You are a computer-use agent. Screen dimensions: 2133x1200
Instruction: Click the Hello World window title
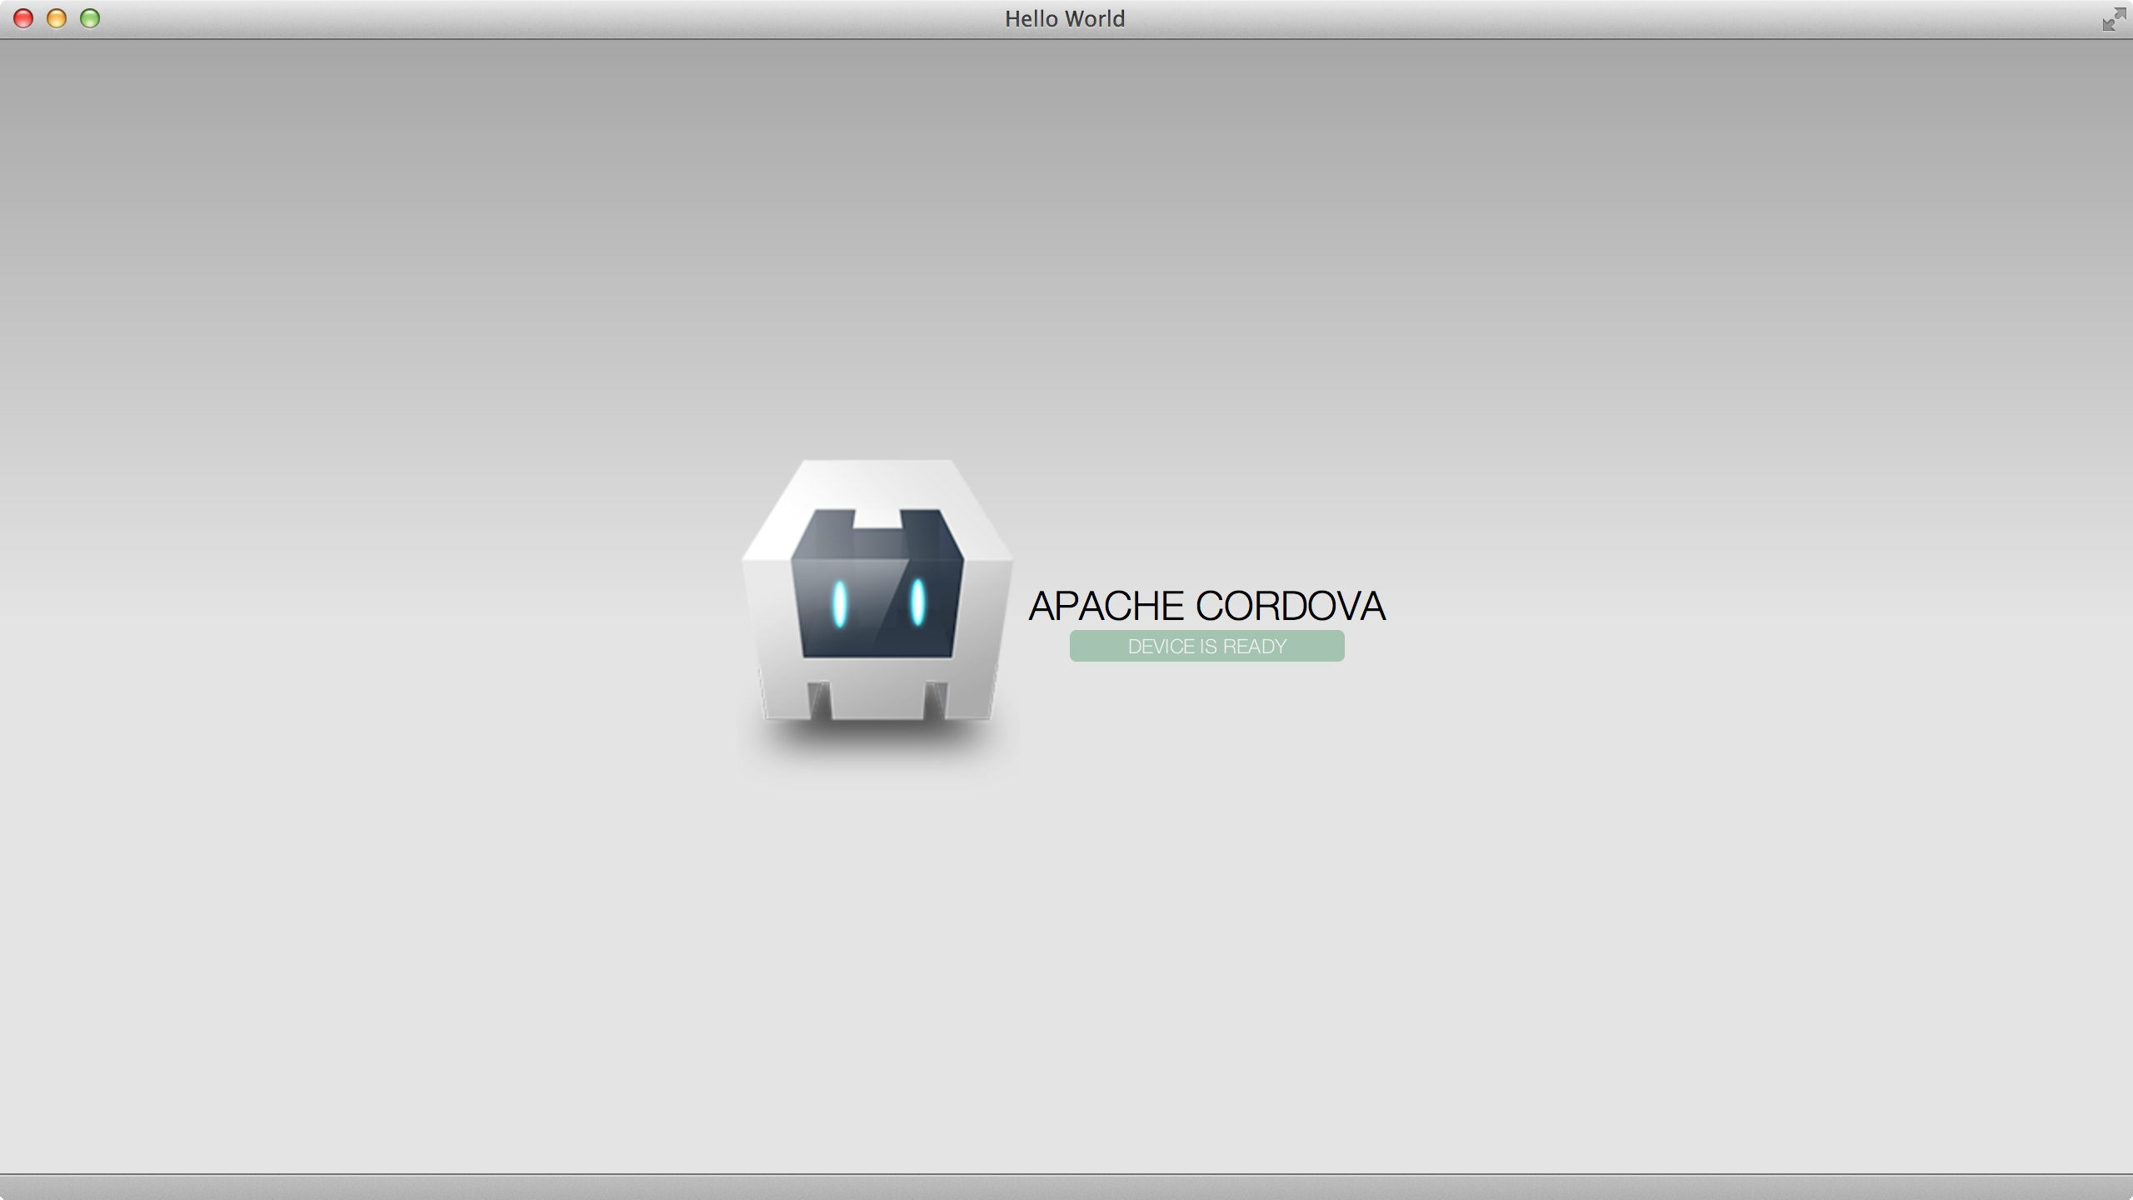1064,18
